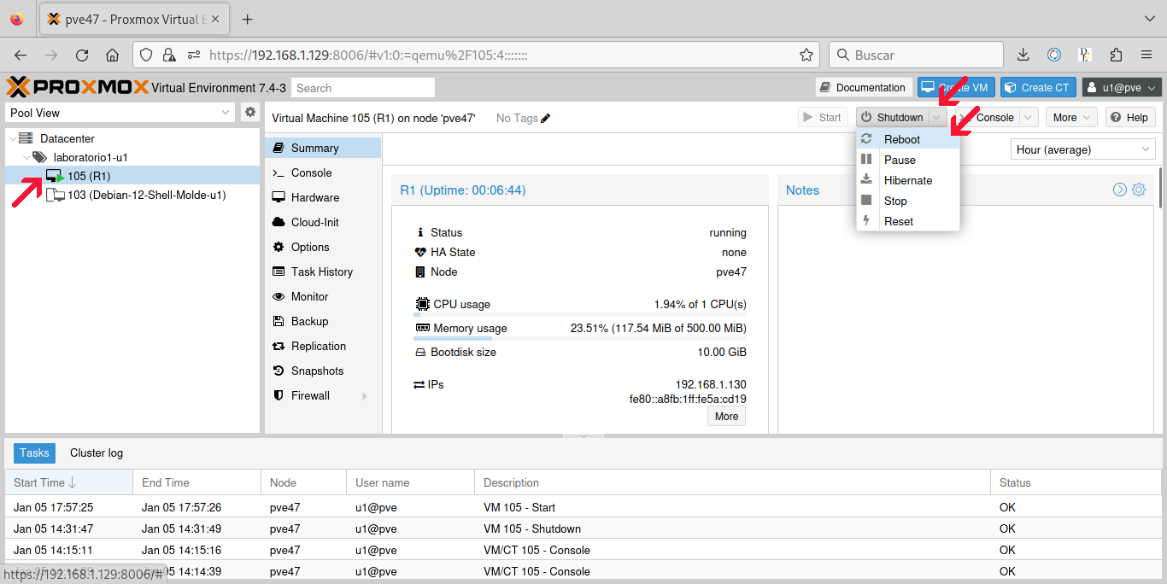This screenshot has height=584, width=1167.
Task: Click the Firefox Buscar search box
Action: pyautogui.click(x=916, y=55)
